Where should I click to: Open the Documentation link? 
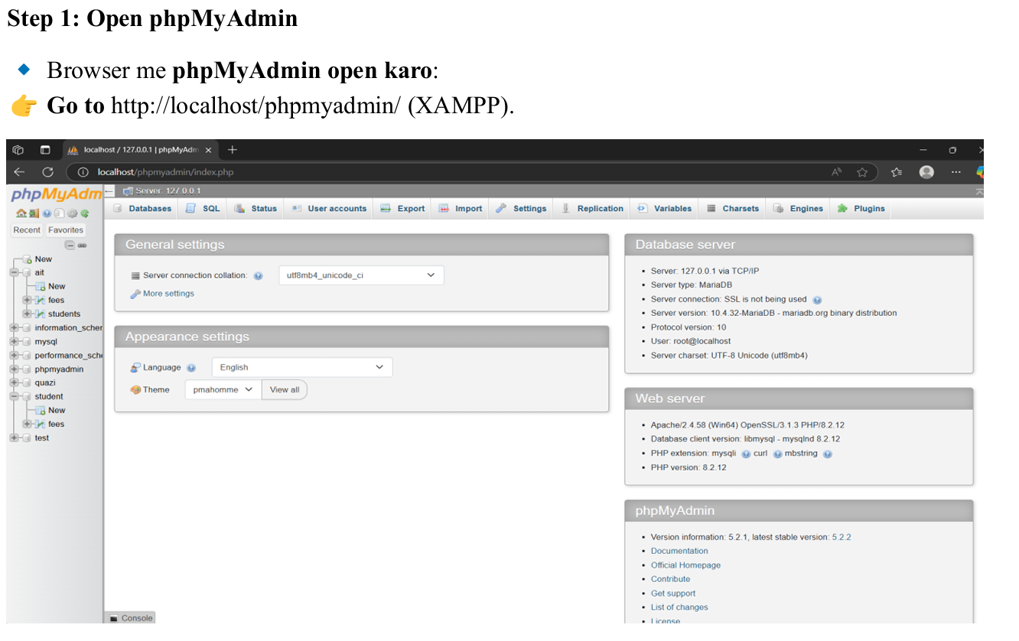tap(679, 551)
